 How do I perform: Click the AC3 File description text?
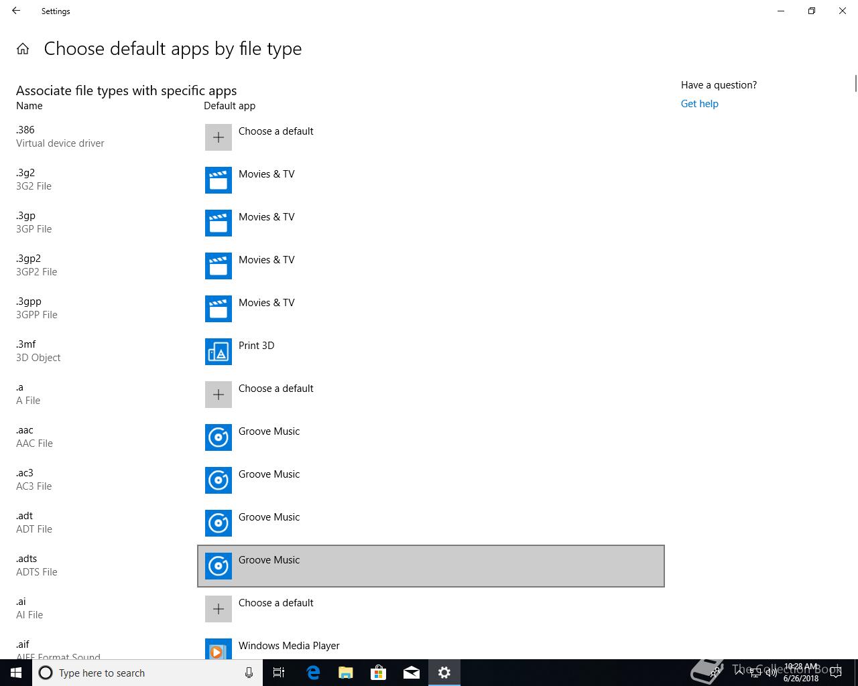click(x=34, y=486)
